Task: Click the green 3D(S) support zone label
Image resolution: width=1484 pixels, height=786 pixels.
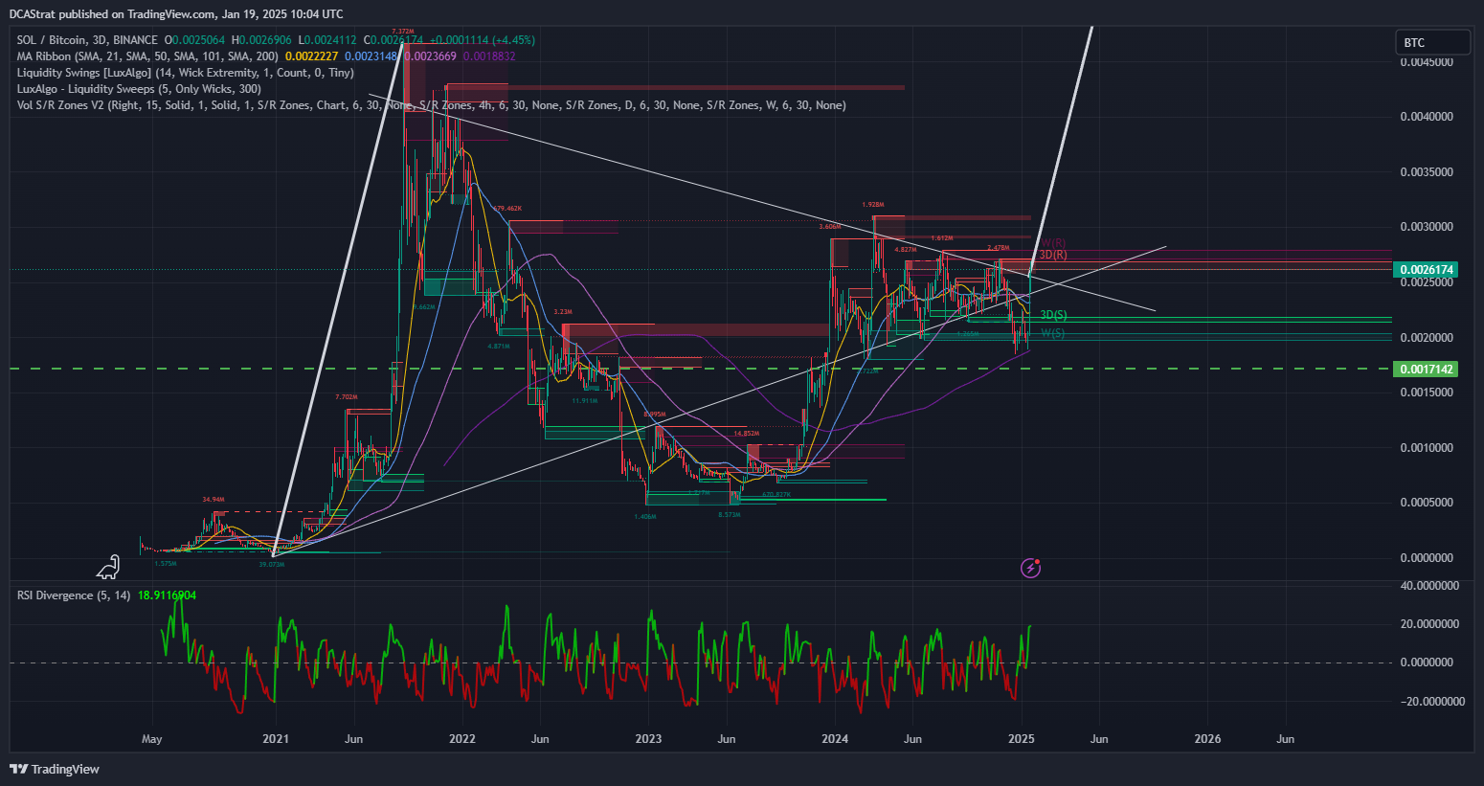Action: (1053, 315)
